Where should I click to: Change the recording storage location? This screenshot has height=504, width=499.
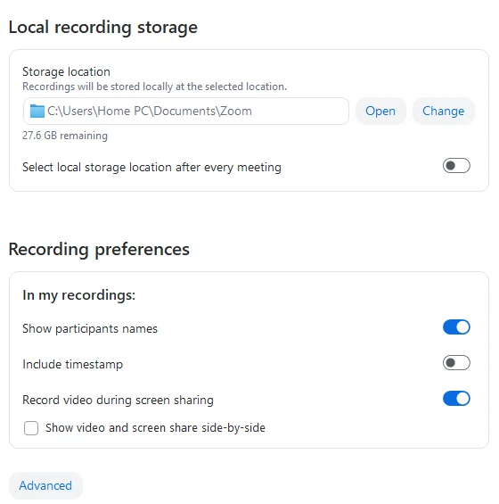443,112
